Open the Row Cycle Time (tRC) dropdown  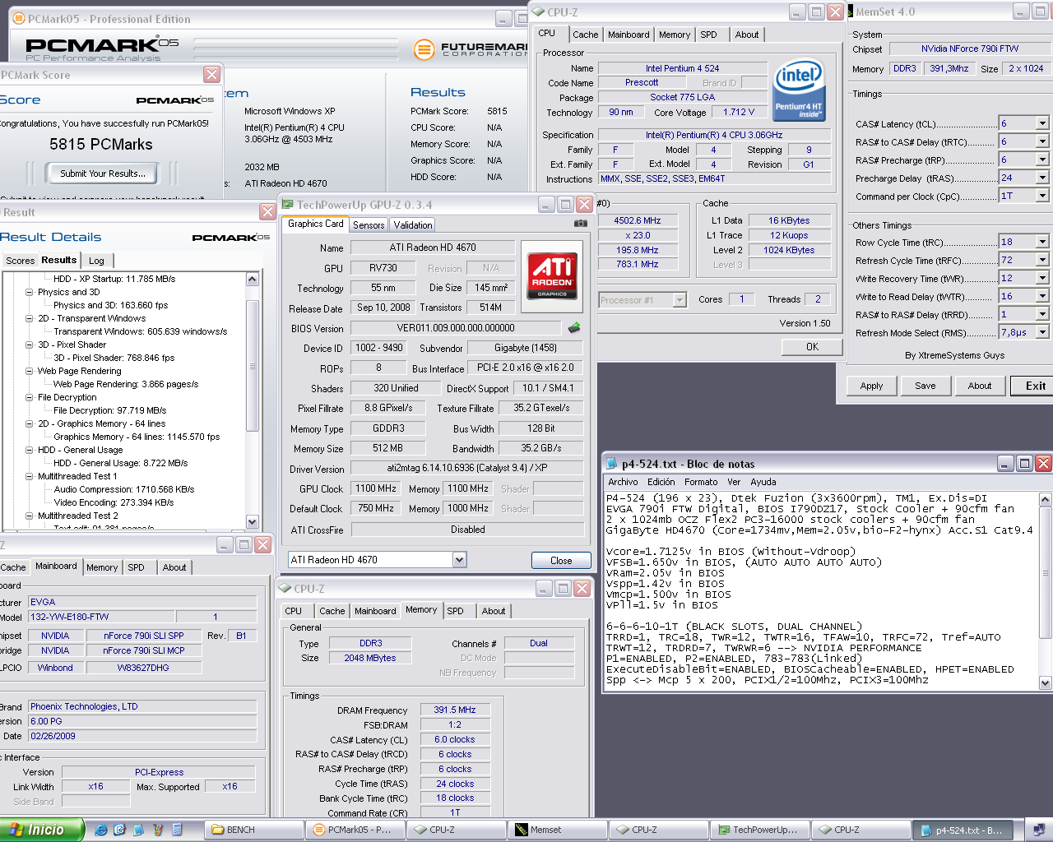[1042, 242]
